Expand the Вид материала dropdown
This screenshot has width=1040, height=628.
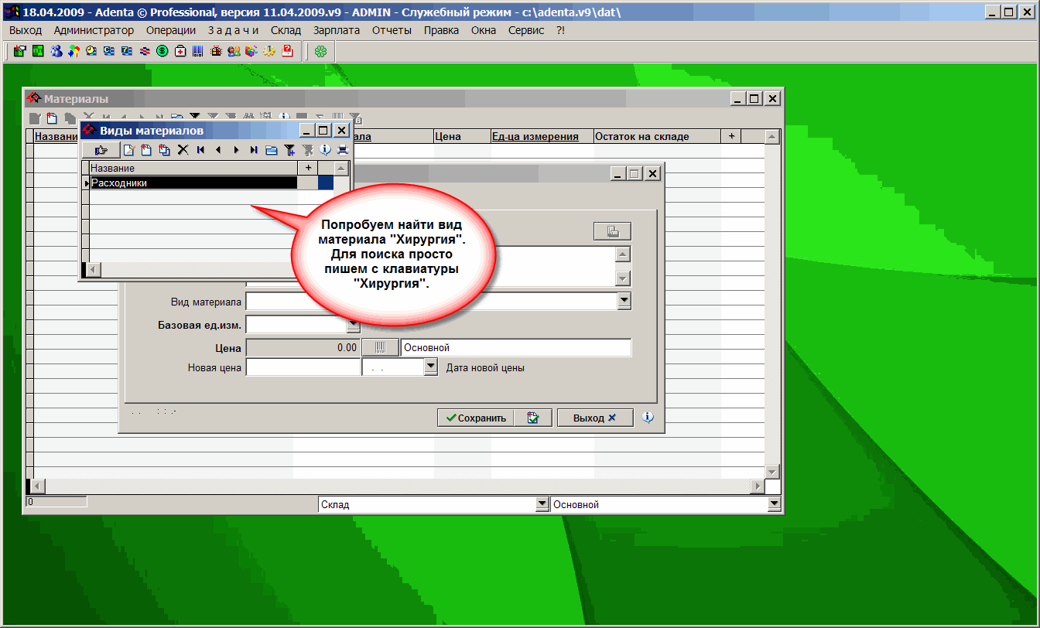(624, 302)
